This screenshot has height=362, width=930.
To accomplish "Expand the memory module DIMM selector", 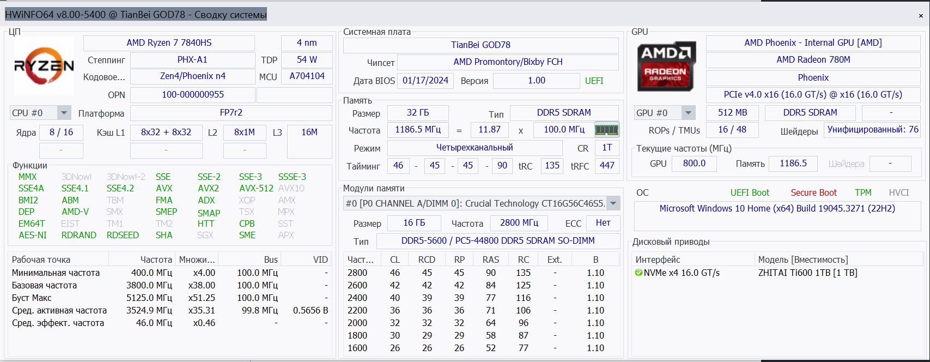I will coord(613,203).
